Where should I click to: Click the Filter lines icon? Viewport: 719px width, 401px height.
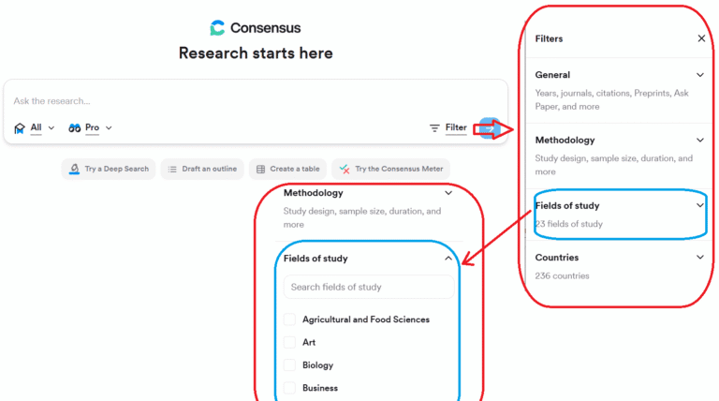coord(434,128)
